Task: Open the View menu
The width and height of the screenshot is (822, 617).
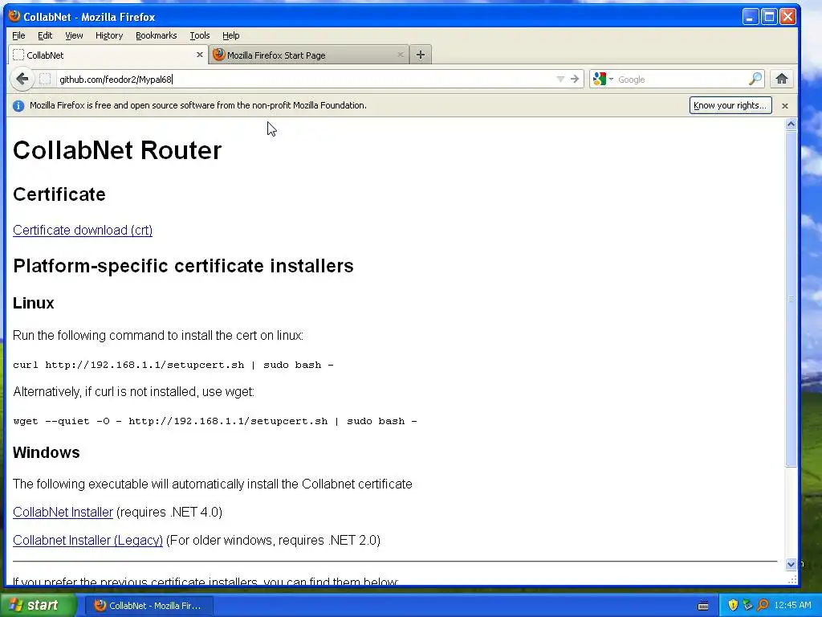Action: pos(74,35)
